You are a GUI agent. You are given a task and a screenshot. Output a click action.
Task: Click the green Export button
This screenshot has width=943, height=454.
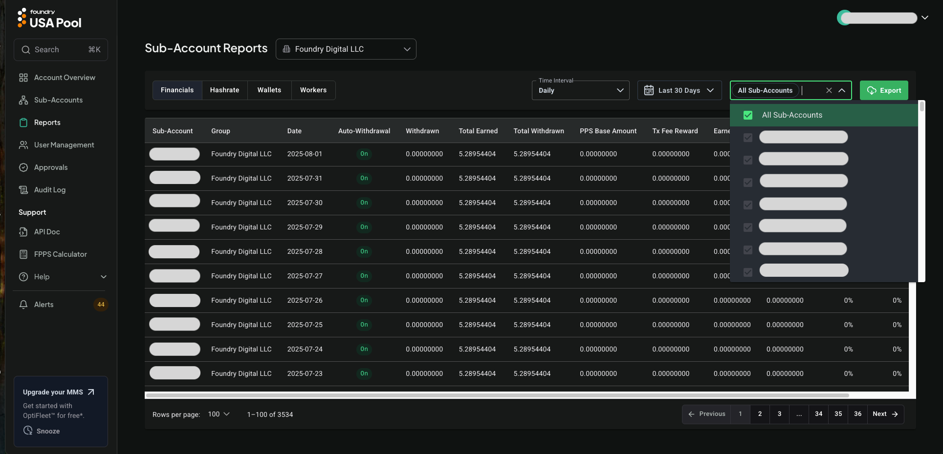883,90
